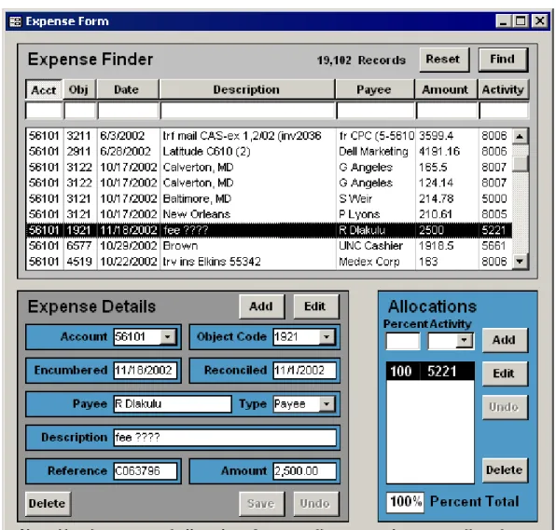Focus the Date filter input field

pyautogui.click(x=128, y=111)
